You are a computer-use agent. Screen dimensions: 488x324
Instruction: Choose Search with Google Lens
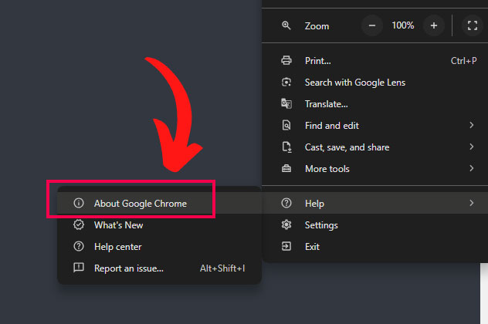tap(375, 83)
